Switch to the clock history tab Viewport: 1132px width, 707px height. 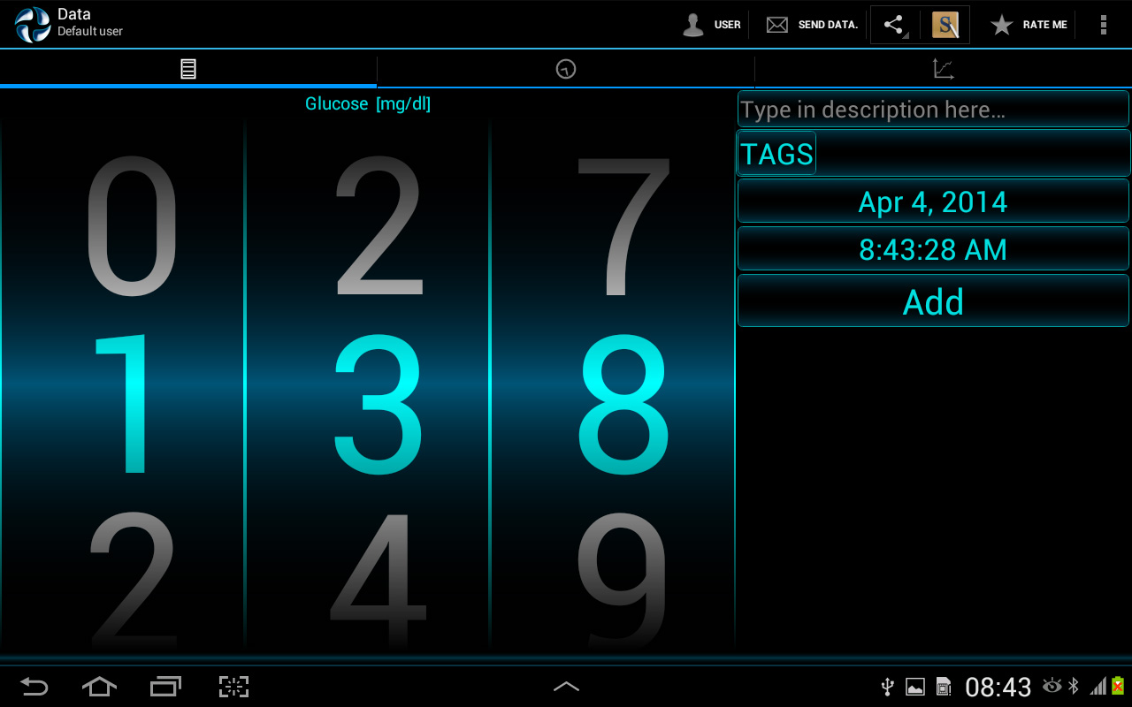[566, 69]
